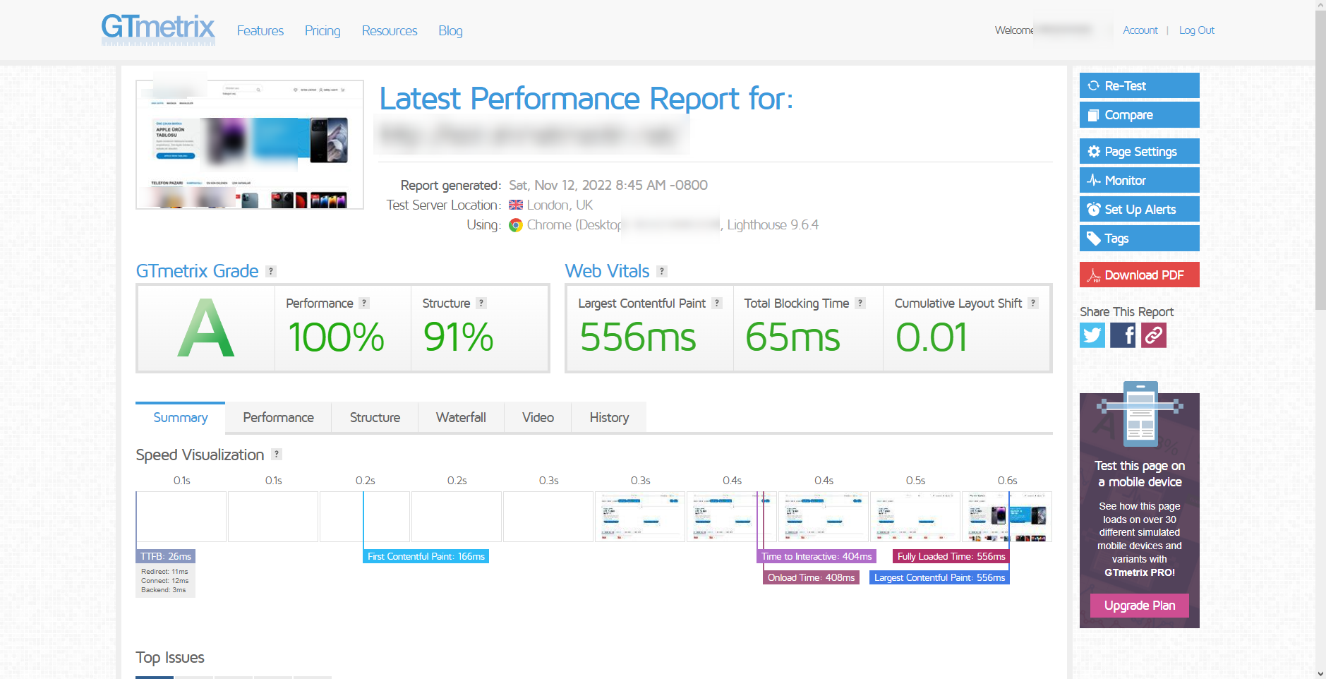Click the First Contentful Paint: 166ms marker
This screenshot has width=1326, height=679.
(x=426, y=556)
